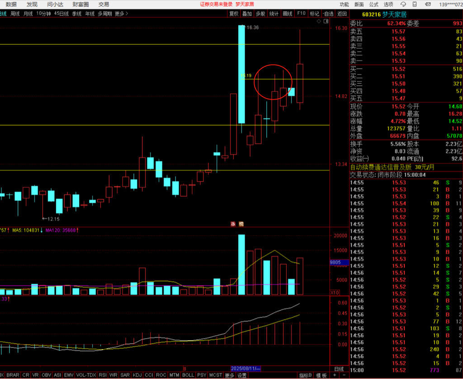
Task: Switch to the 月线 monthly period
Action: (28, 14)
